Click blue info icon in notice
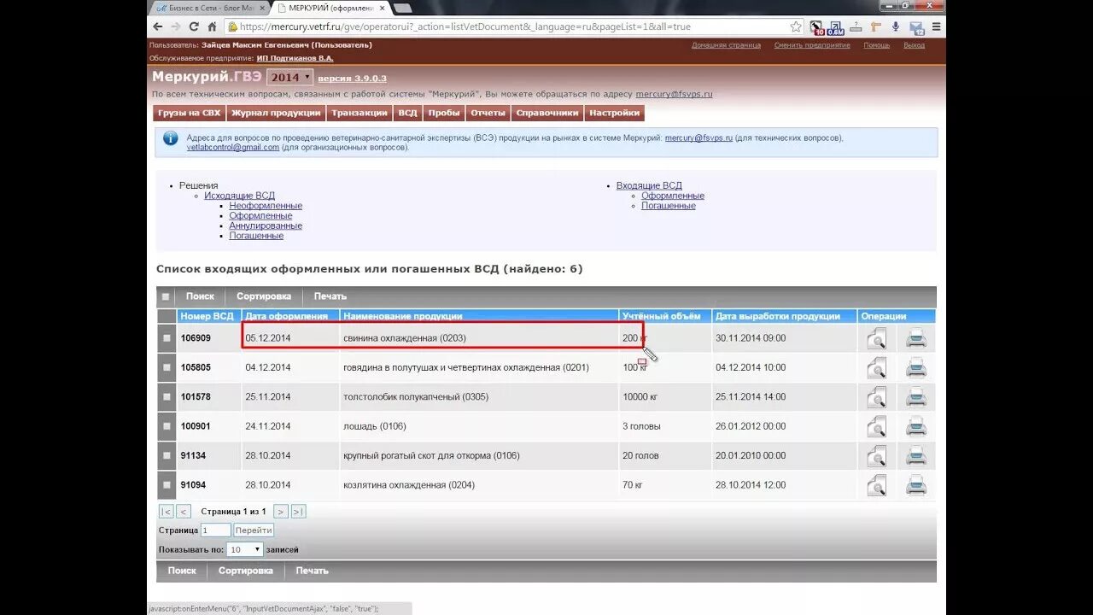1093x615 pixels. [x=171, y=138]
